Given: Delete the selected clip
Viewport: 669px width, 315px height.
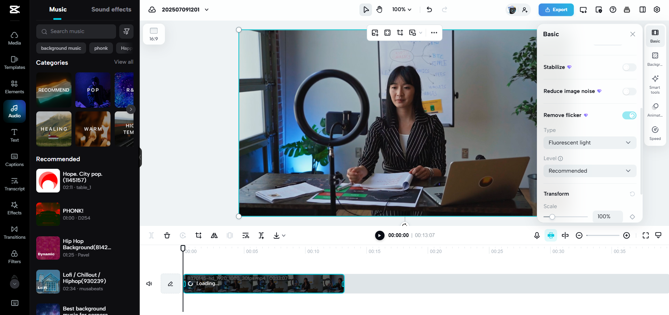Looking at the screenshot, I should (x=167, y=236).
